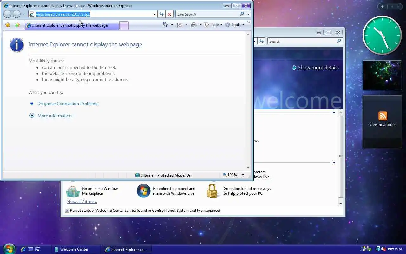Click the taskbar clock showing 10:26
The width and height of the screenshot is (406, 254).
point(395,249)
